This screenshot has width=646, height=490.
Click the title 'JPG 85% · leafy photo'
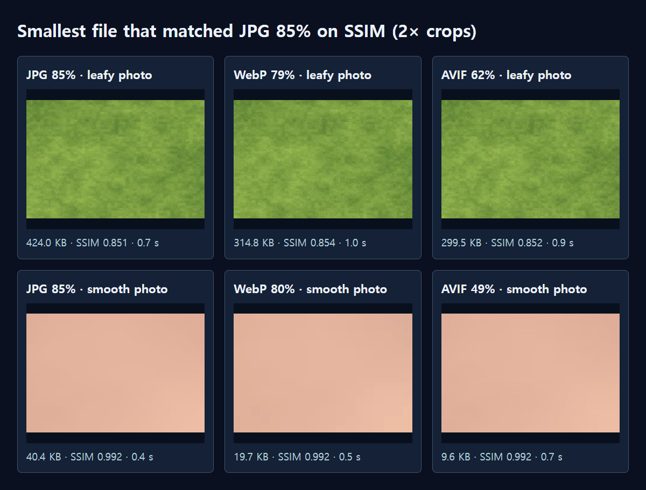point(89,75)
